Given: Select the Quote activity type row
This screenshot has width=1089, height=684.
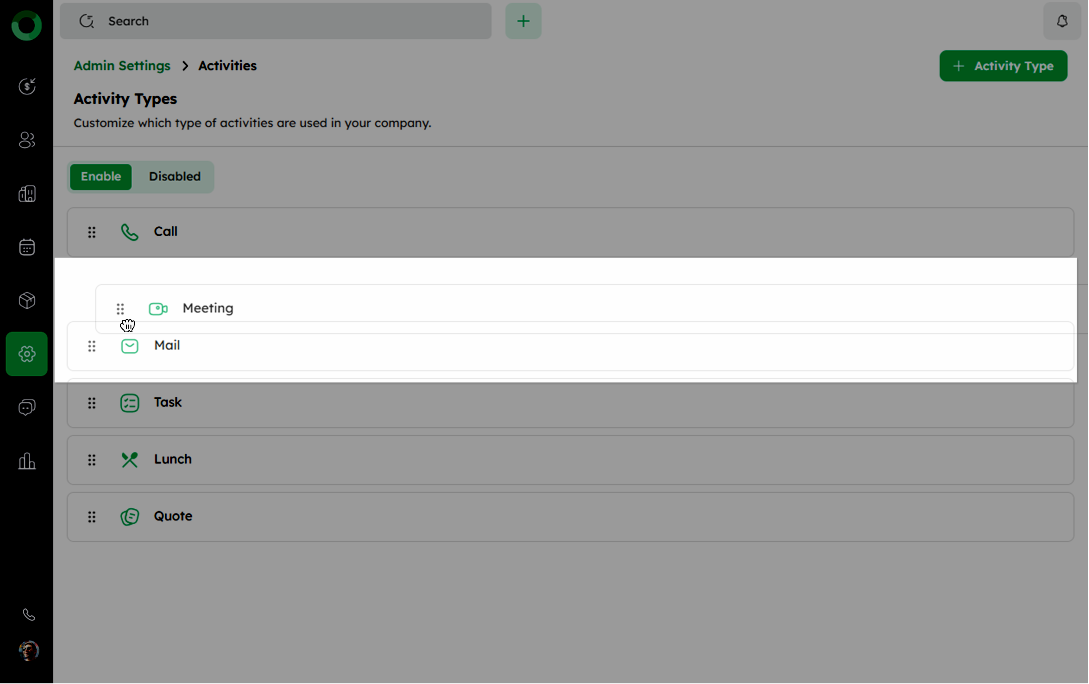Looking at the screenshot, I should point(173,516).
